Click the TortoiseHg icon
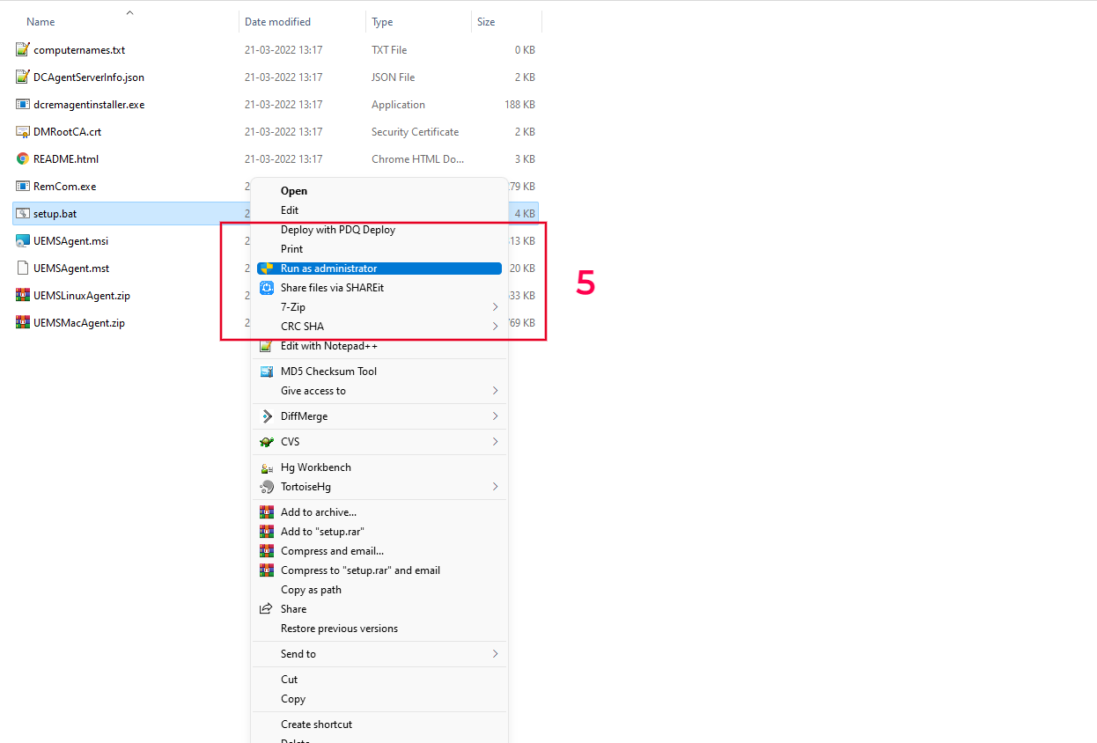The height and width of the screenshot is (743, 1097). (x=267, y=487)
